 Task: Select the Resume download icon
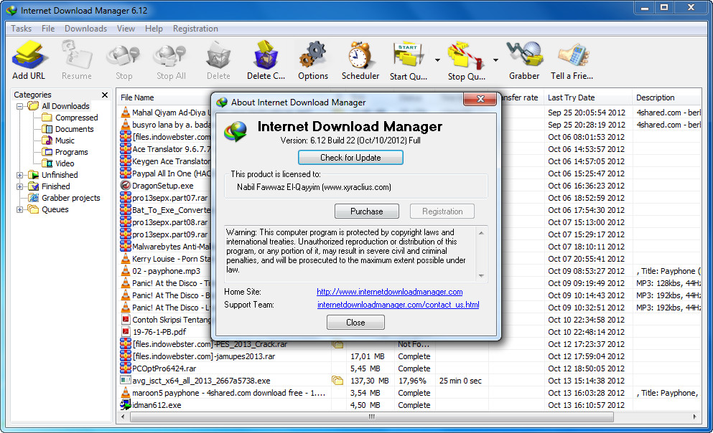76,57
